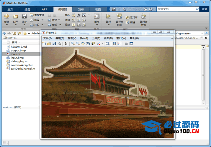Click the Figure open file icon
This screenshot has height=147, width=211.
pyautogui.click(x=49, y=44)
